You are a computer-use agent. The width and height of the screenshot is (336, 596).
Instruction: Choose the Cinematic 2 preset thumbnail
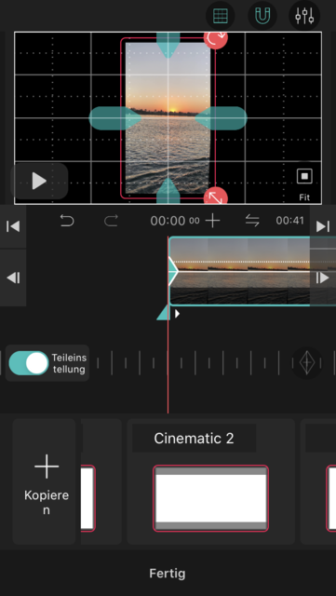pyautogui.click(x=211, y=498)
